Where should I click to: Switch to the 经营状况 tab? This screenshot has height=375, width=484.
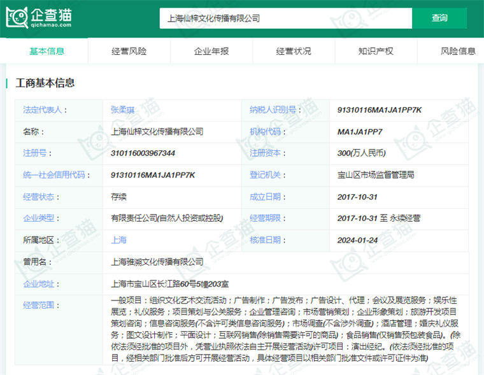pyautogui.click(x=294, y=51)
